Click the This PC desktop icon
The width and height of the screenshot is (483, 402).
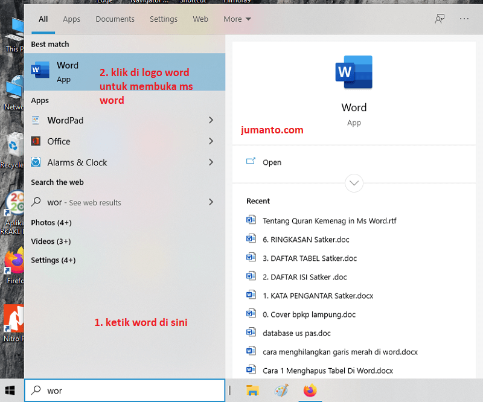tap(16, 29)
